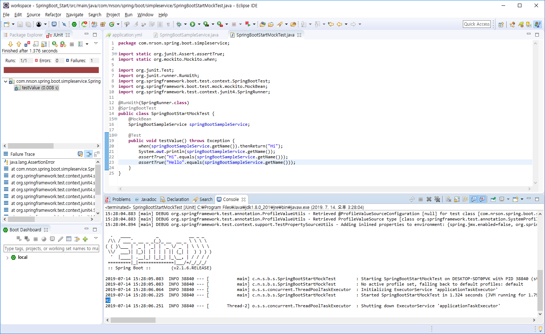Toggle Show Console When Standard Out Changes

pyautogui.click(x=474, y=199)
